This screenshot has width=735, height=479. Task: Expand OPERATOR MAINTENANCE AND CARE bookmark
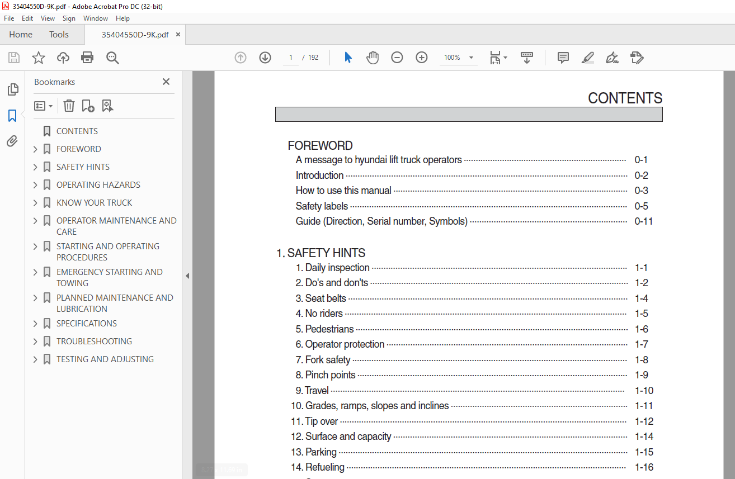pos(36,221)
